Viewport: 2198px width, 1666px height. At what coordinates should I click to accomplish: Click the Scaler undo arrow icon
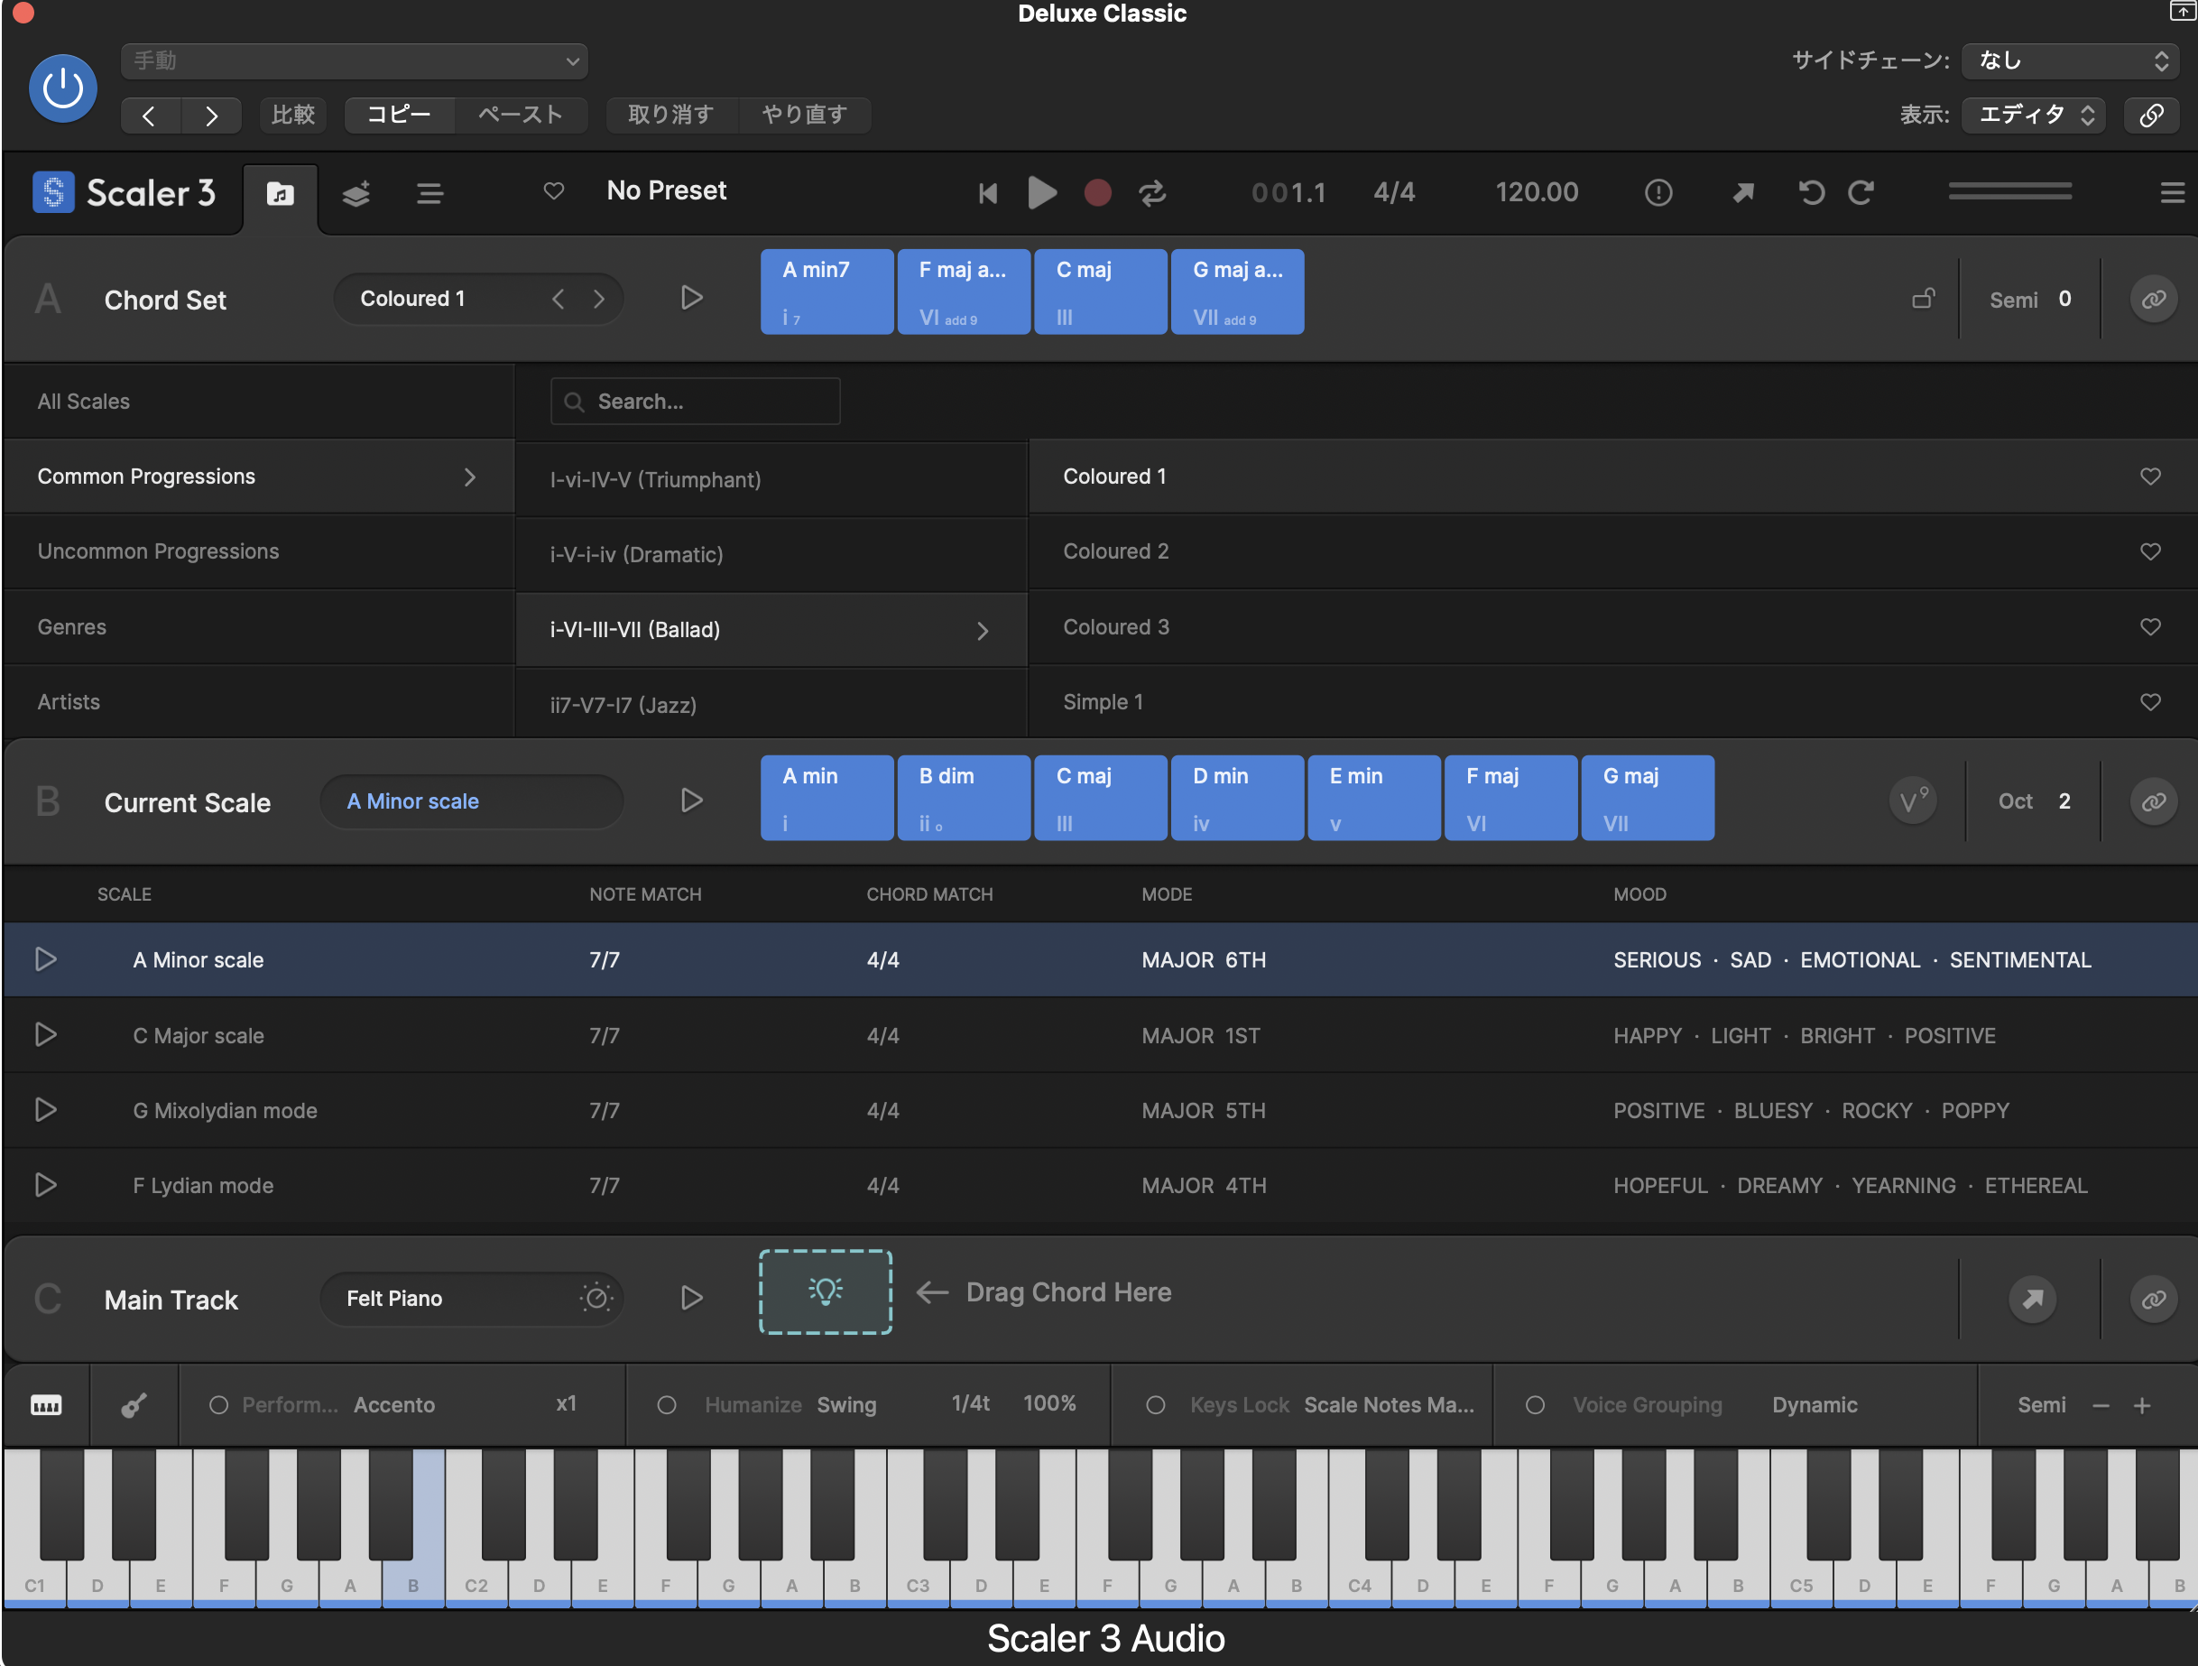tap(1812, 193)
